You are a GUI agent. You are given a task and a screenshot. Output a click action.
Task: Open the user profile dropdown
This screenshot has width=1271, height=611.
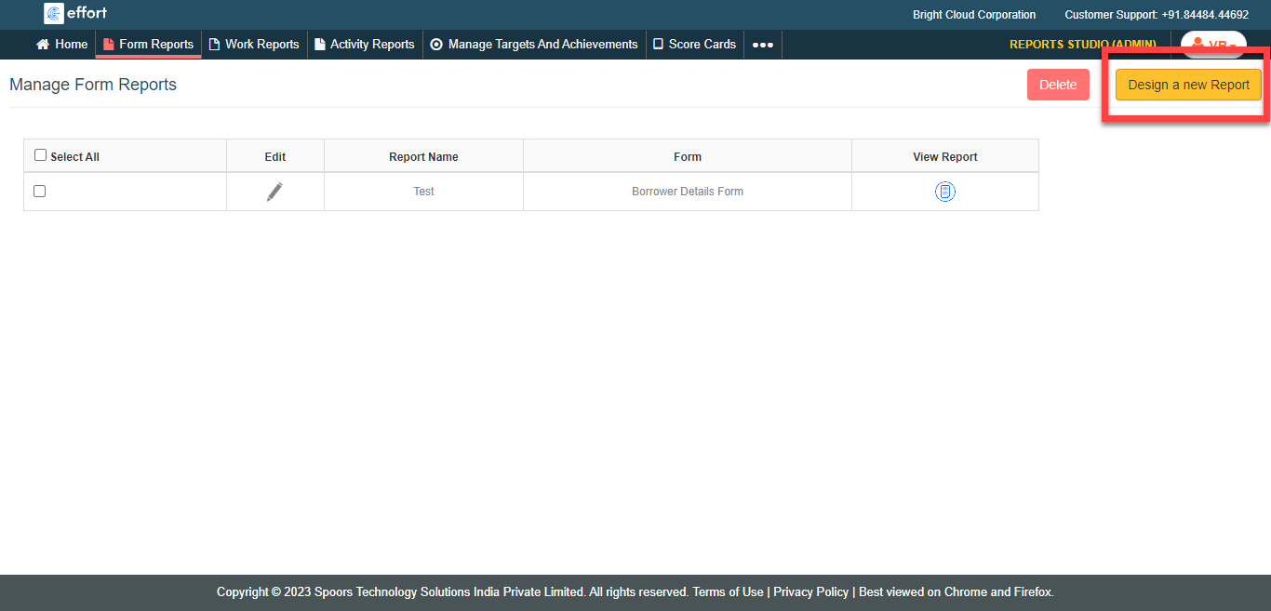(1212, 45)
